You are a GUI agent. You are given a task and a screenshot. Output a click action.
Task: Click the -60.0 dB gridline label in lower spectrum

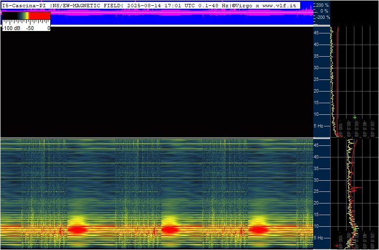(356, 241)
